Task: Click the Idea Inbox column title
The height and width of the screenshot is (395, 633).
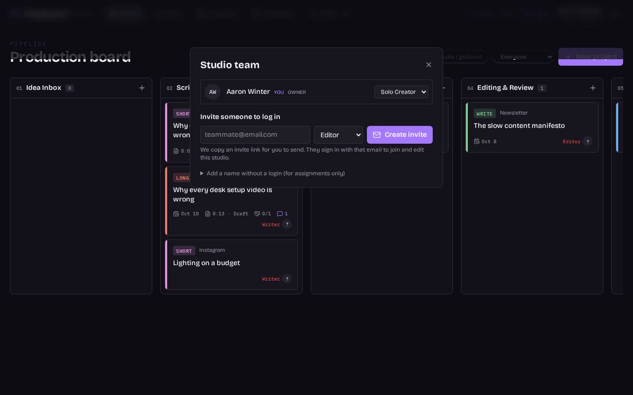Action: coord(44,88)
